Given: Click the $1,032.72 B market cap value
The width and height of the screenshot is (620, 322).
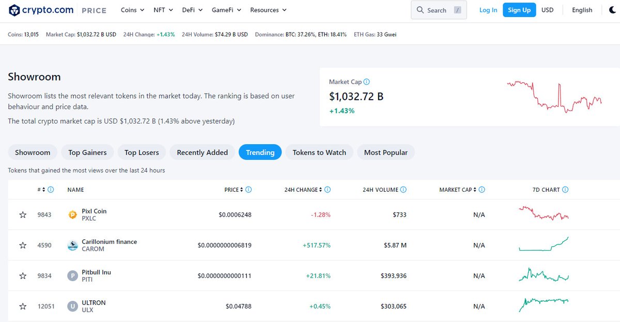Looking at the screenshot, I should pos(357,96).
